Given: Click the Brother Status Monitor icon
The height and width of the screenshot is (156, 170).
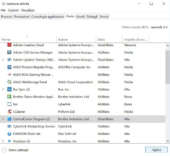Looking at the screenshot, I should 9,97.
